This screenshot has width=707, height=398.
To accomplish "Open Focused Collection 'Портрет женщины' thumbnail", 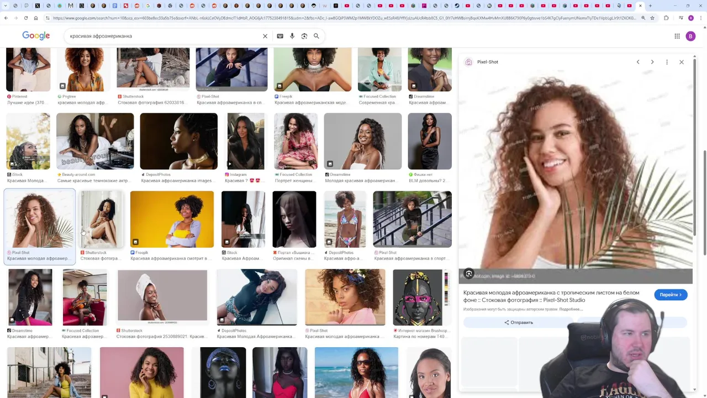I will click(x=296, y=142).
